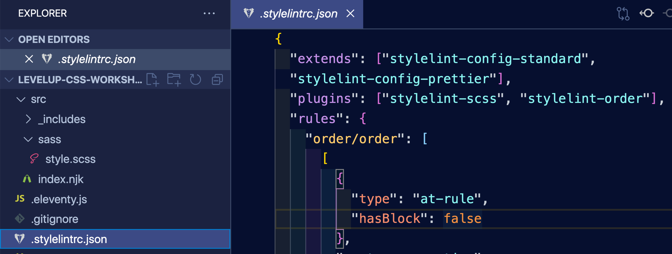Go to the previous change icon
The image size is (672, 254).
pyautogui.click(x=646, y=13)
